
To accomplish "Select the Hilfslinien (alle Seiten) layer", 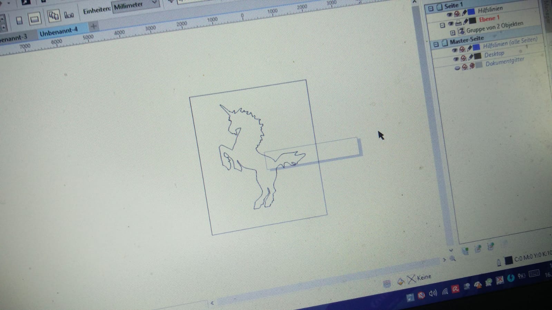I will pos(510,43).
